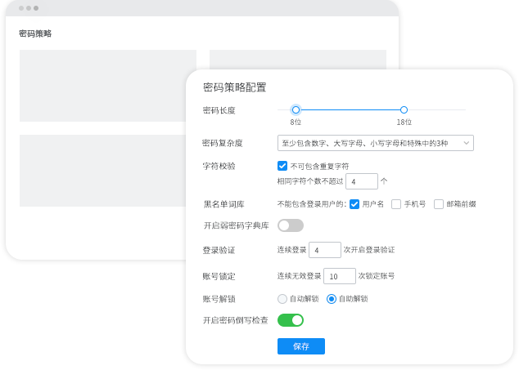
Task: Click the 相同字符个数不超过 input field
Action: pos(362,181)
